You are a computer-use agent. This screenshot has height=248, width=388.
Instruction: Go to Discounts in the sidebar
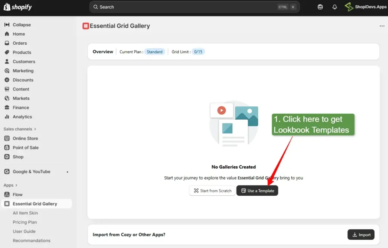[23, 80]
